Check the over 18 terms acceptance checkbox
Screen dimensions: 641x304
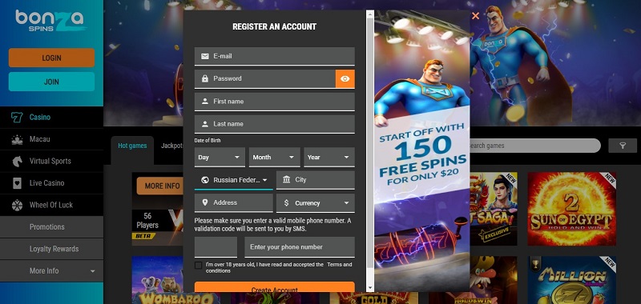(198, 266)
